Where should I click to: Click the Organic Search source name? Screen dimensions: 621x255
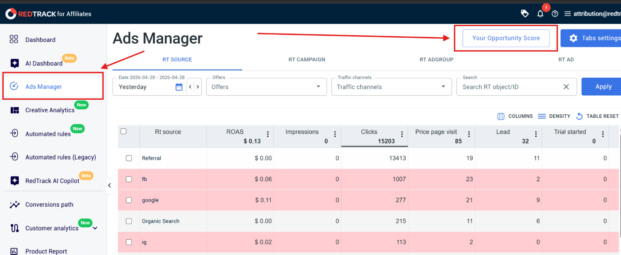pyautogui.click(x=161, y=221)
